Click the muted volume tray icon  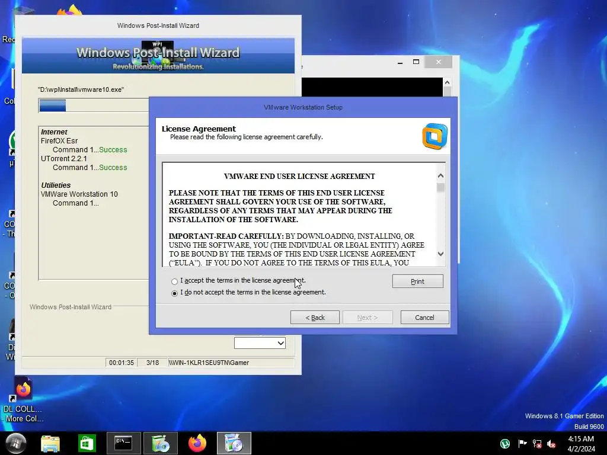(552, 444)
